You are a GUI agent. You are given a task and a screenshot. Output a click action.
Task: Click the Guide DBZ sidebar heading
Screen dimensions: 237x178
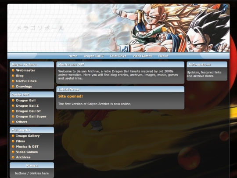click(x=20, y=94)
